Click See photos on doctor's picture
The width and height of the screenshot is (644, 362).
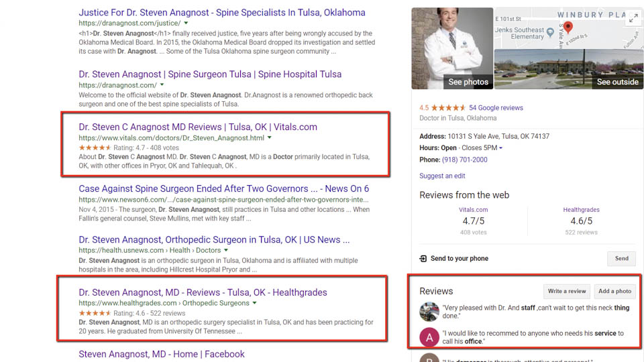468,82
